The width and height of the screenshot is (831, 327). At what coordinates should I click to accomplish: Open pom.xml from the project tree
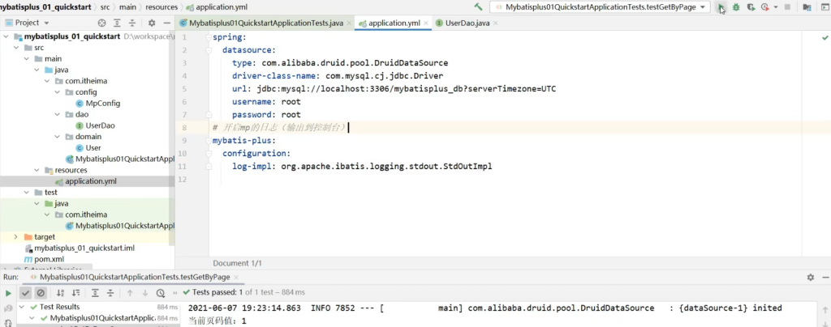tap(49, 259)
